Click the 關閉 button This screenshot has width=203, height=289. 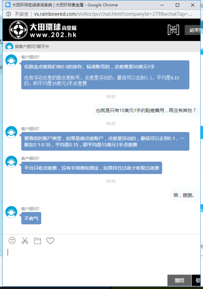click(179, 280)
